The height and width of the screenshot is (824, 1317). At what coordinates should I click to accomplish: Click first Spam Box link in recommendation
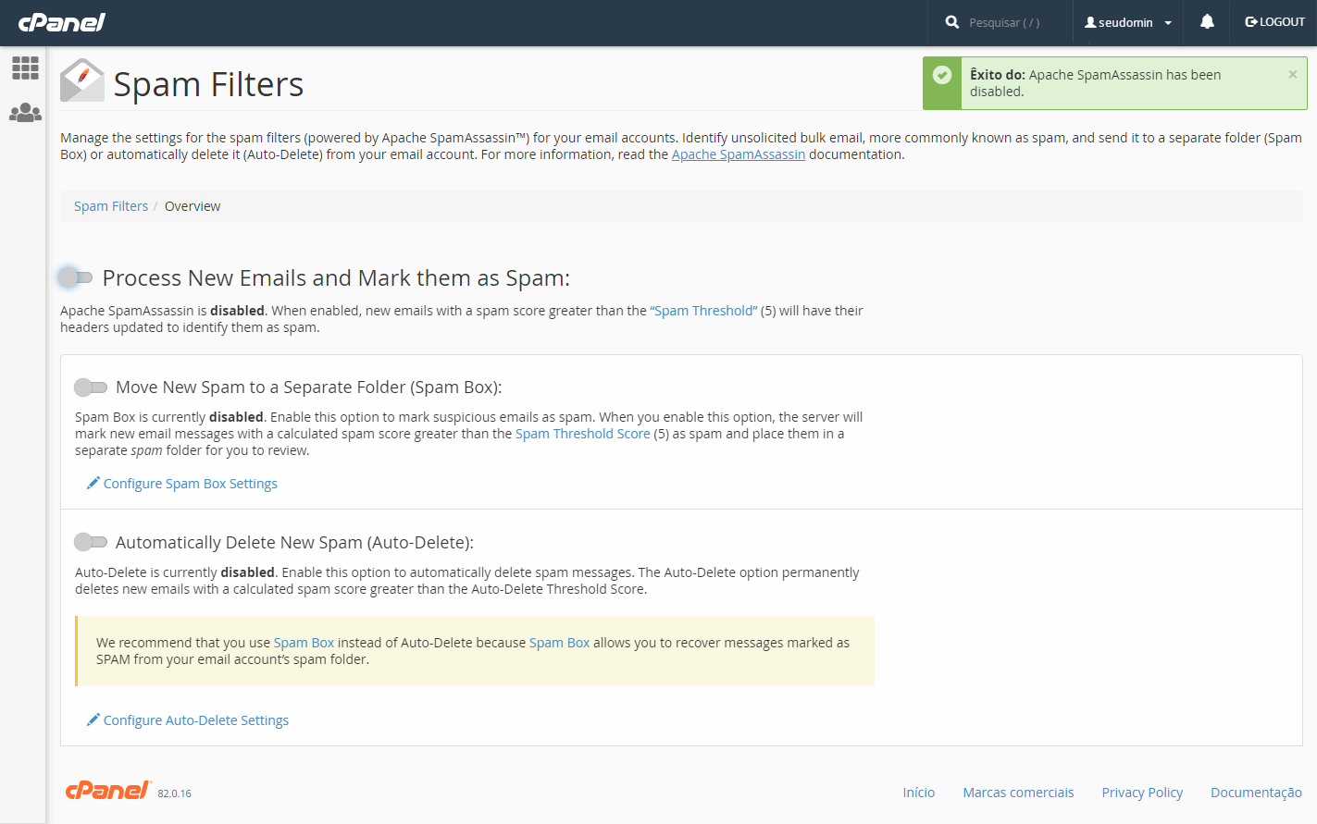(304, 643)
